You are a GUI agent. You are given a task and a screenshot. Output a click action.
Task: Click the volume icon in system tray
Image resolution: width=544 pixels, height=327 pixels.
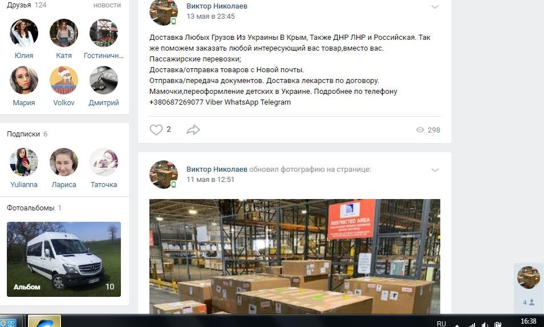[485, 325]
